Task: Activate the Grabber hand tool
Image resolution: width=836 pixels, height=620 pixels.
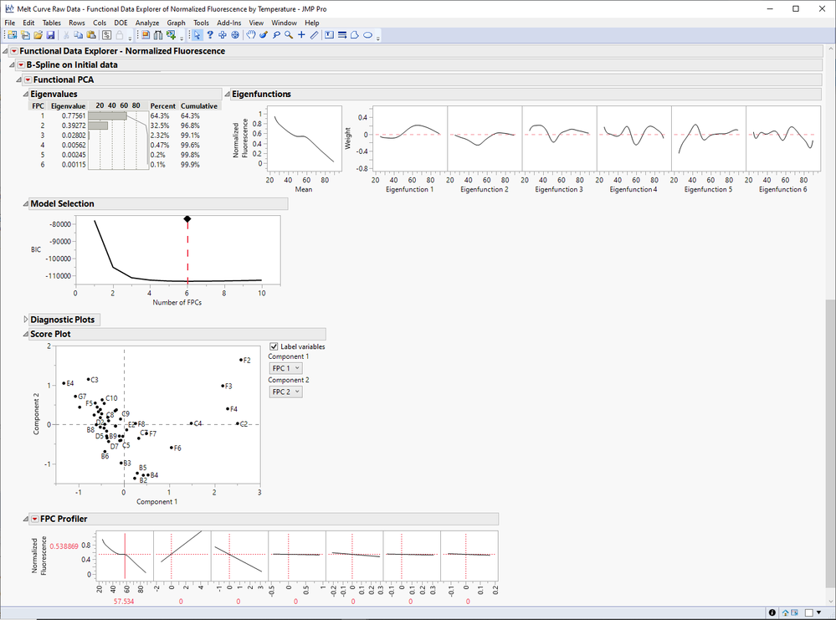Action: 250,35
